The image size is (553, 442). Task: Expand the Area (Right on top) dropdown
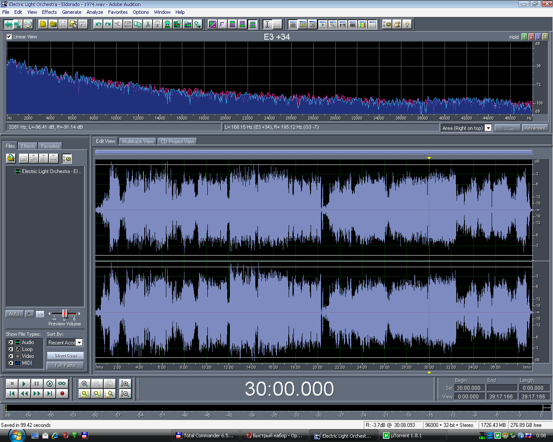point(488,128)
